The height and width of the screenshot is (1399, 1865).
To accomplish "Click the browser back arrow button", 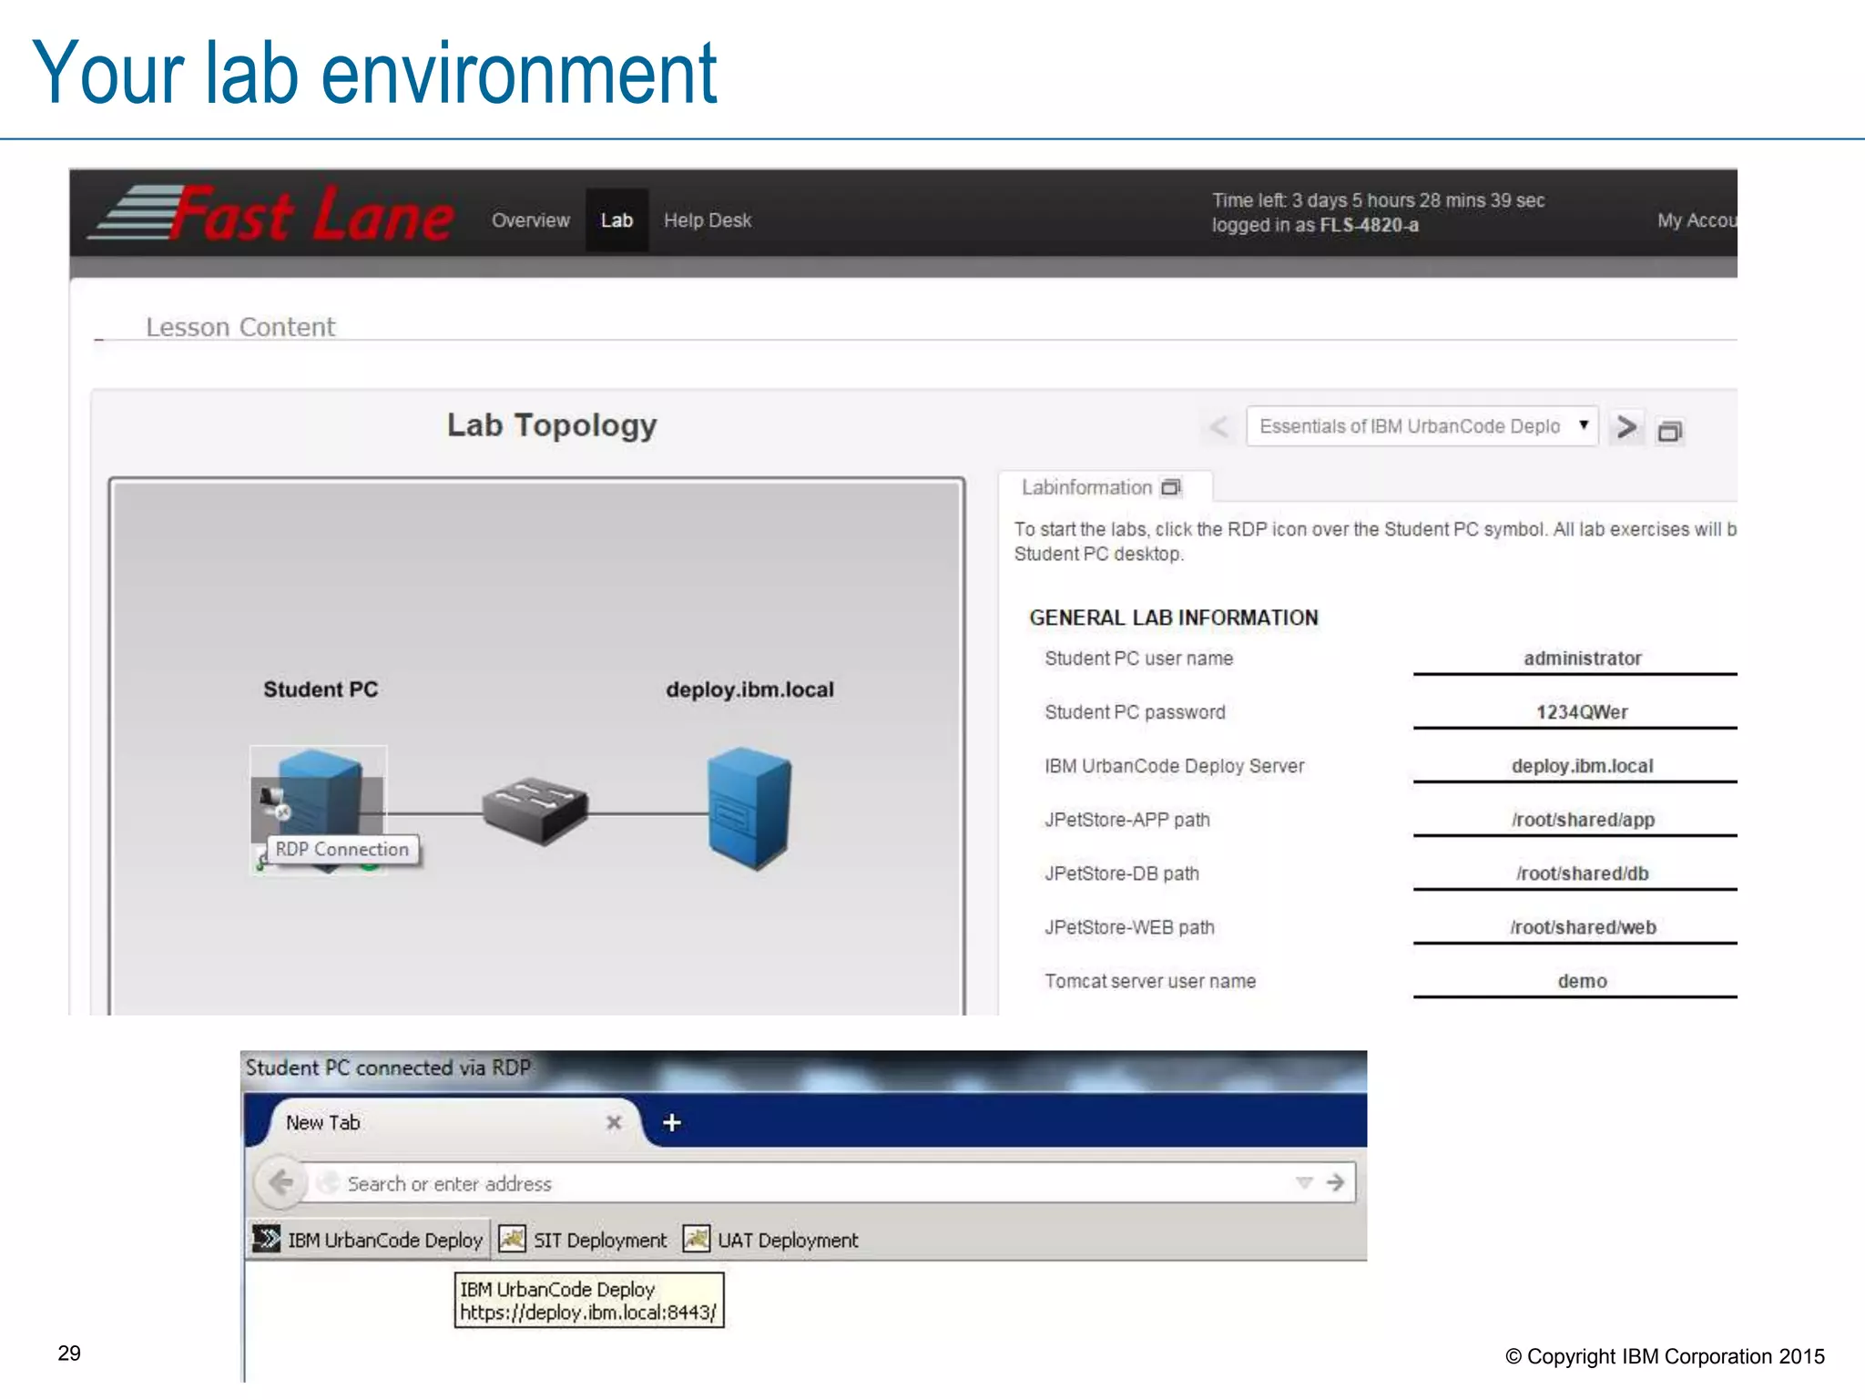I will pyautogui.click(x=280, y=1182).
